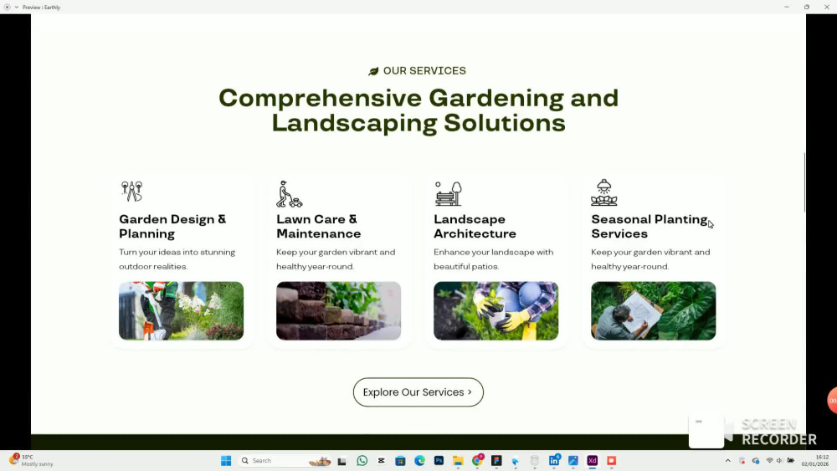Open volume control in system tray
Viewport: 837px width, 471px height.
pos(780,460)
